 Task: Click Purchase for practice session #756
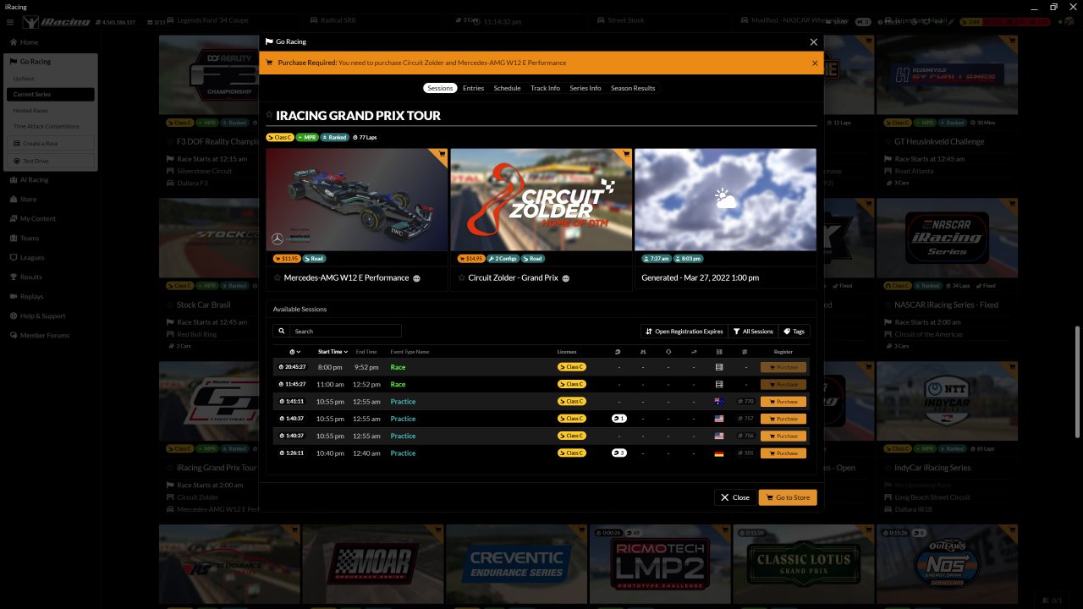click(x=783, y=436)
